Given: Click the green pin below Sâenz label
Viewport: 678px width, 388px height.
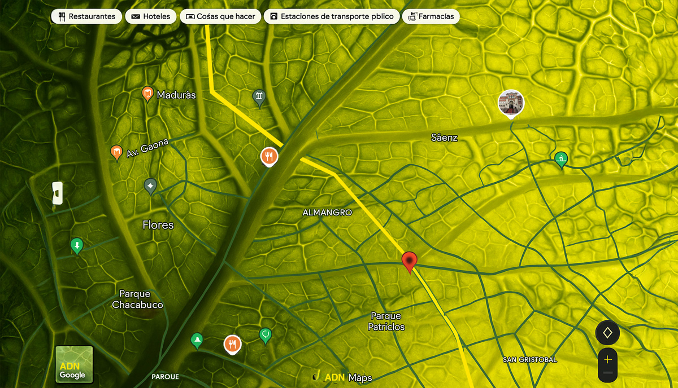Looking at the screenshot, I should coord(560,159).
